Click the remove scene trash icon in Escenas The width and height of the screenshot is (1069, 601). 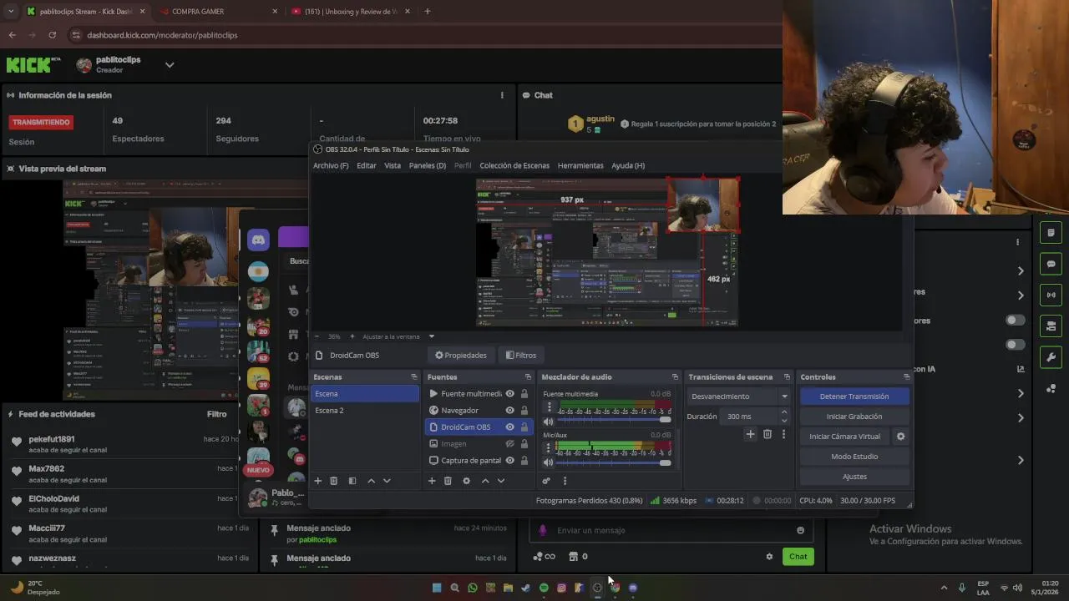(x=334, y=481)
